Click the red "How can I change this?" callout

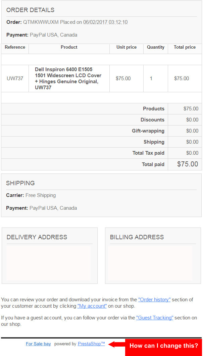pos(163,346)
